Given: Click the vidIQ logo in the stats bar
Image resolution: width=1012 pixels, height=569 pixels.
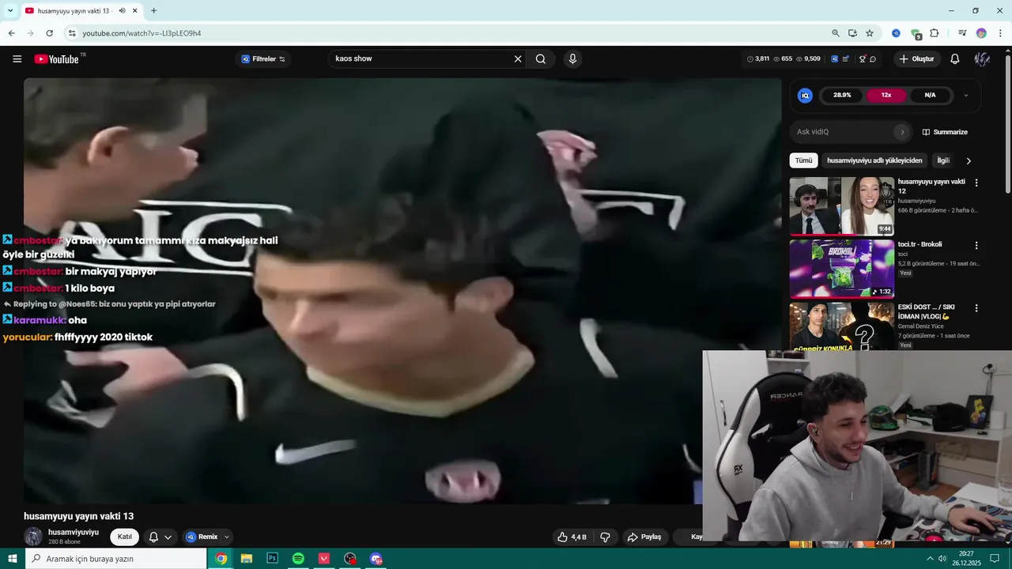Looking at the screenshot, I should click(835, 59).
